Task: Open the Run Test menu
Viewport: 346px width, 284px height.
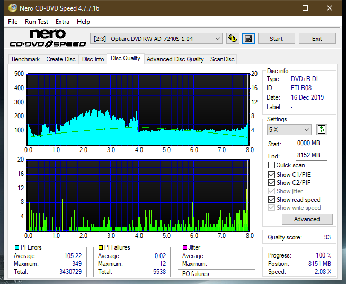Action: 37,22
